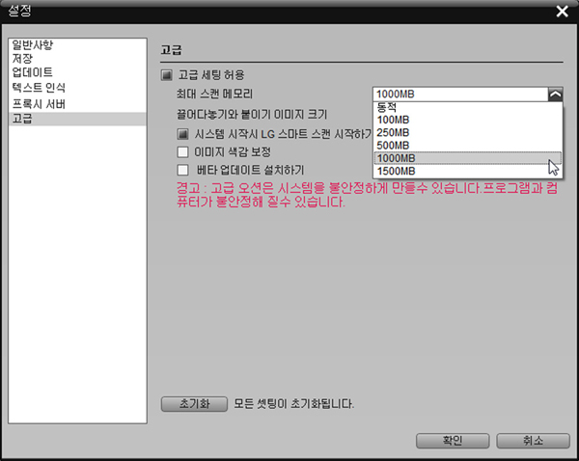The height and width of the screenshot is (461, 579).
Task: Choose 1500MB maximum scan memory
Action: (396, 172)
